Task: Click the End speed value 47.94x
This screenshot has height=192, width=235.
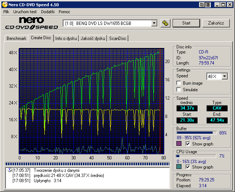Action: (217, 120)
